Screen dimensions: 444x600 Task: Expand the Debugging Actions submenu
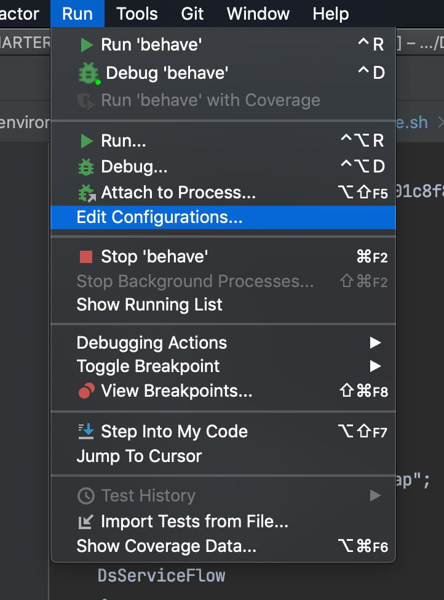coord(375,343)
